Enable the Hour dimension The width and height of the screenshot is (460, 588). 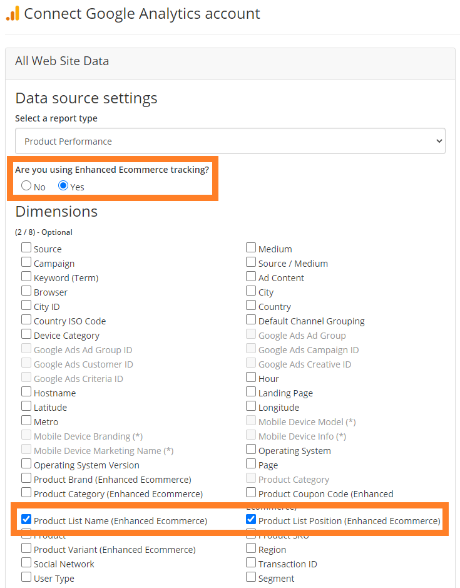(x=251, y=377)
